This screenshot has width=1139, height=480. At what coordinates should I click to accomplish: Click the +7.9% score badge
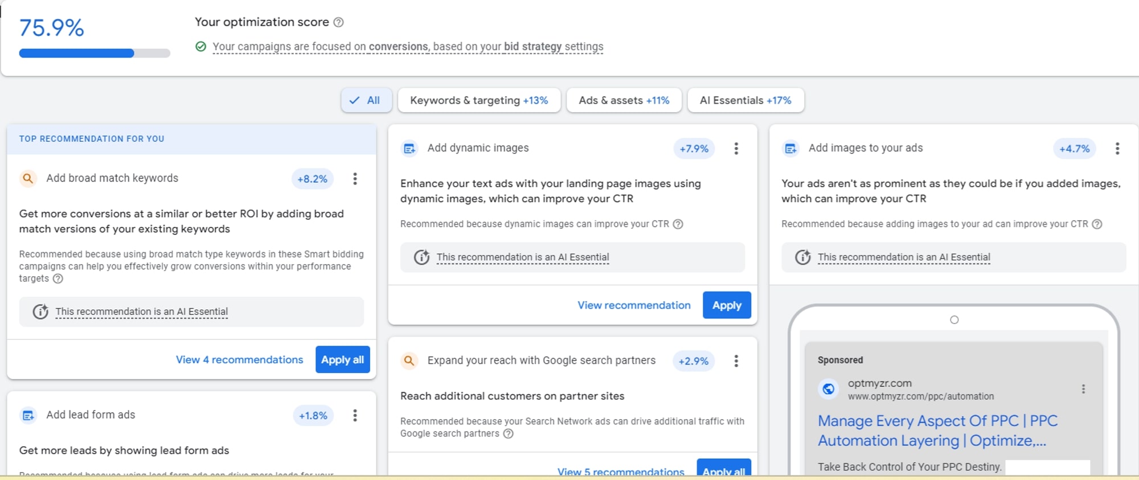point(694,149)
